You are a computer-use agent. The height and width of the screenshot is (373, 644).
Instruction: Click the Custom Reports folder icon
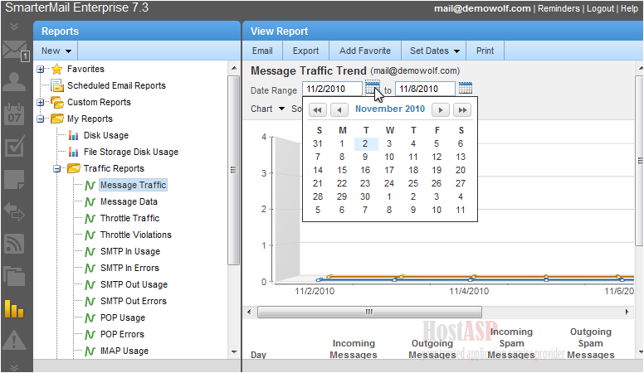[x=57, y=102]
